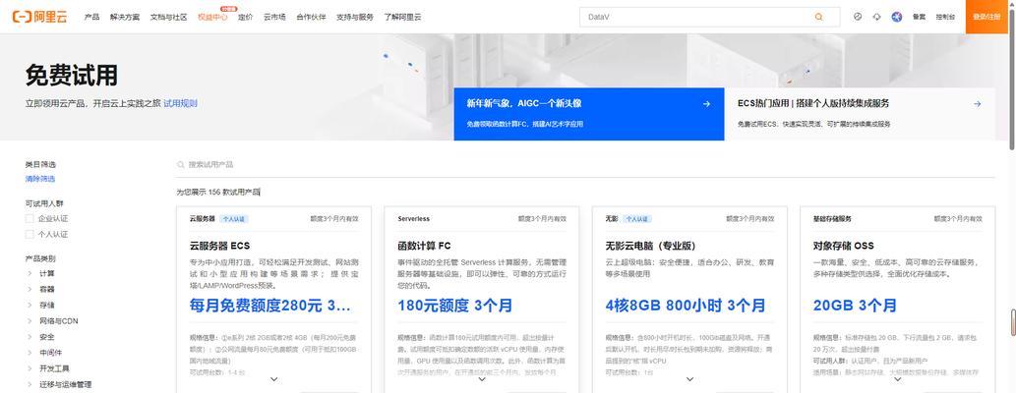Click the Serverless category label
The width and height of the screenshot is (1016, 393).
[414, 219]
